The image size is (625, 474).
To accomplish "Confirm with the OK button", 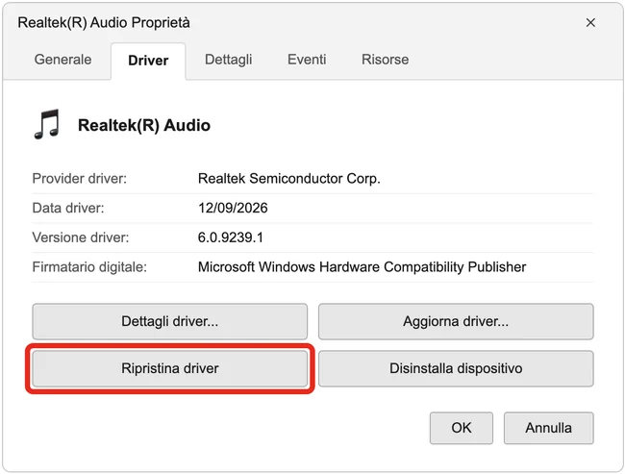I will tap(462, 428).
